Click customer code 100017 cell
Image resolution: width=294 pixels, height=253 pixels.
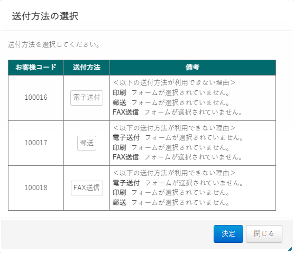coord(36,143)
